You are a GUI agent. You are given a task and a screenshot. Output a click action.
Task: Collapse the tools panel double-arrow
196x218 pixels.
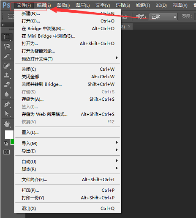(x=3, y=25)
